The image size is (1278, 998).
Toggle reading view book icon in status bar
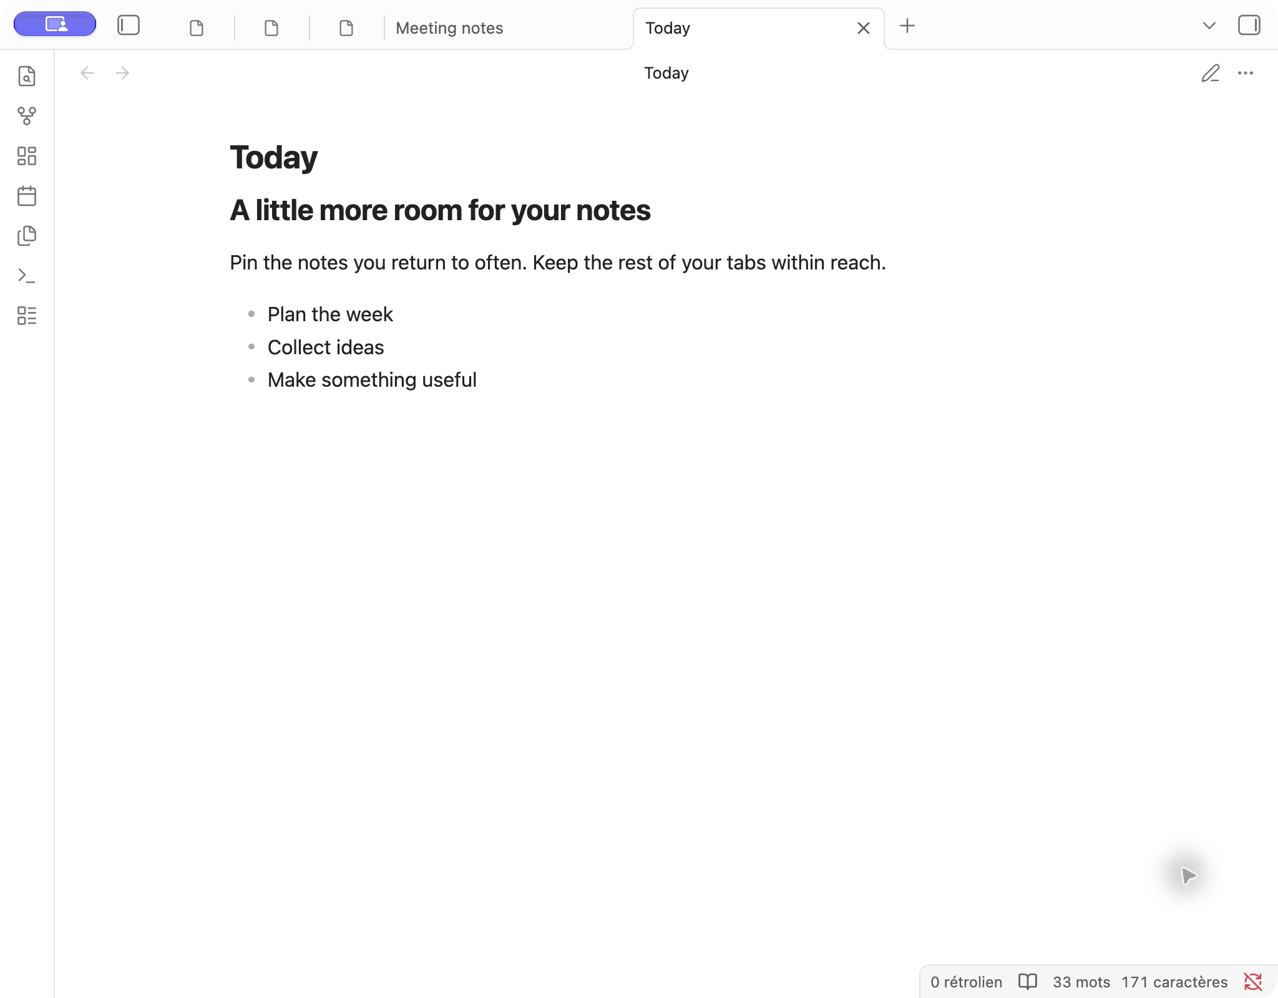1028,982
